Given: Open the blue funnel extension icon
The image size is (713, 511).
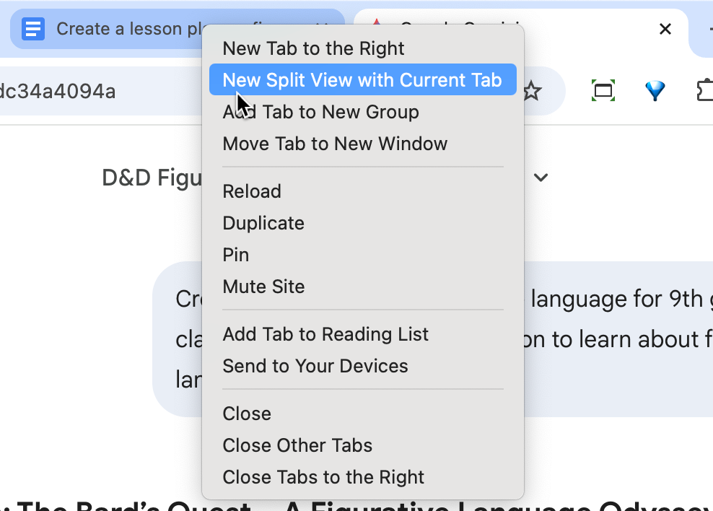Looking at the screenshot, I should click(655, 91).
